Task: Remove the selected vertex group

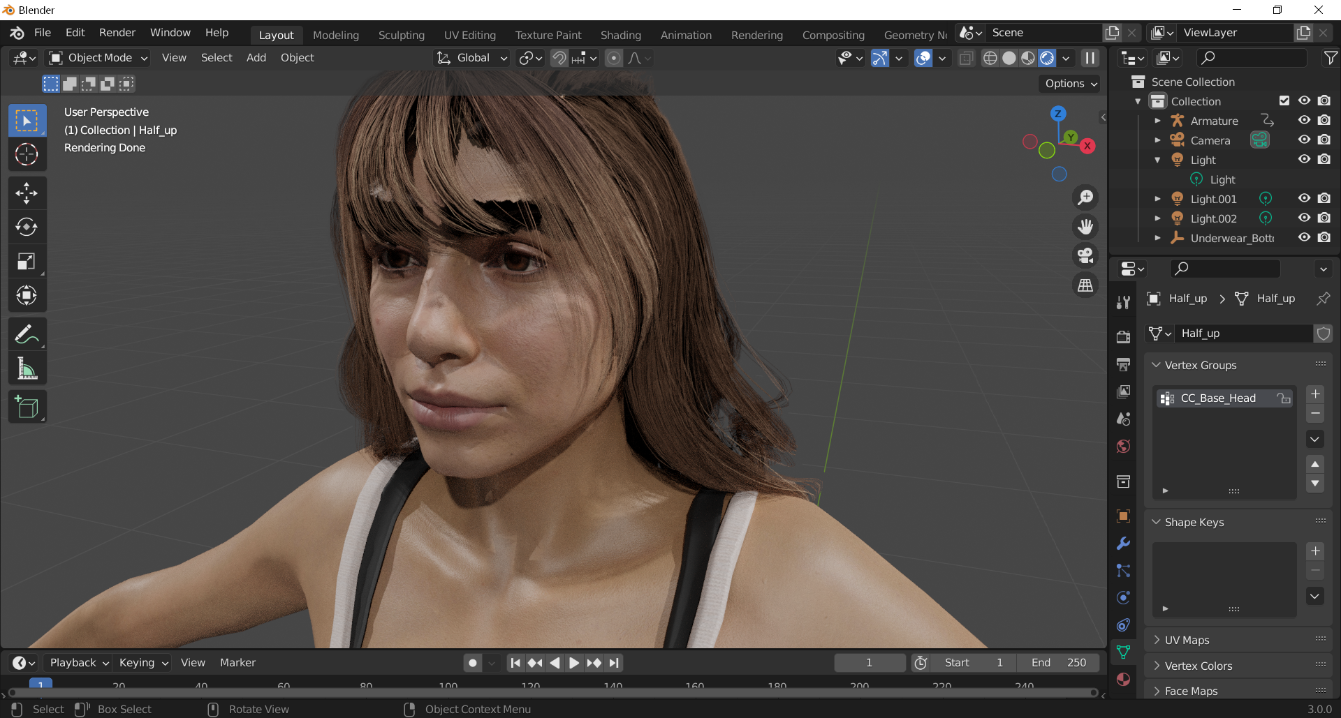Action: click(x=1315, y=414)
